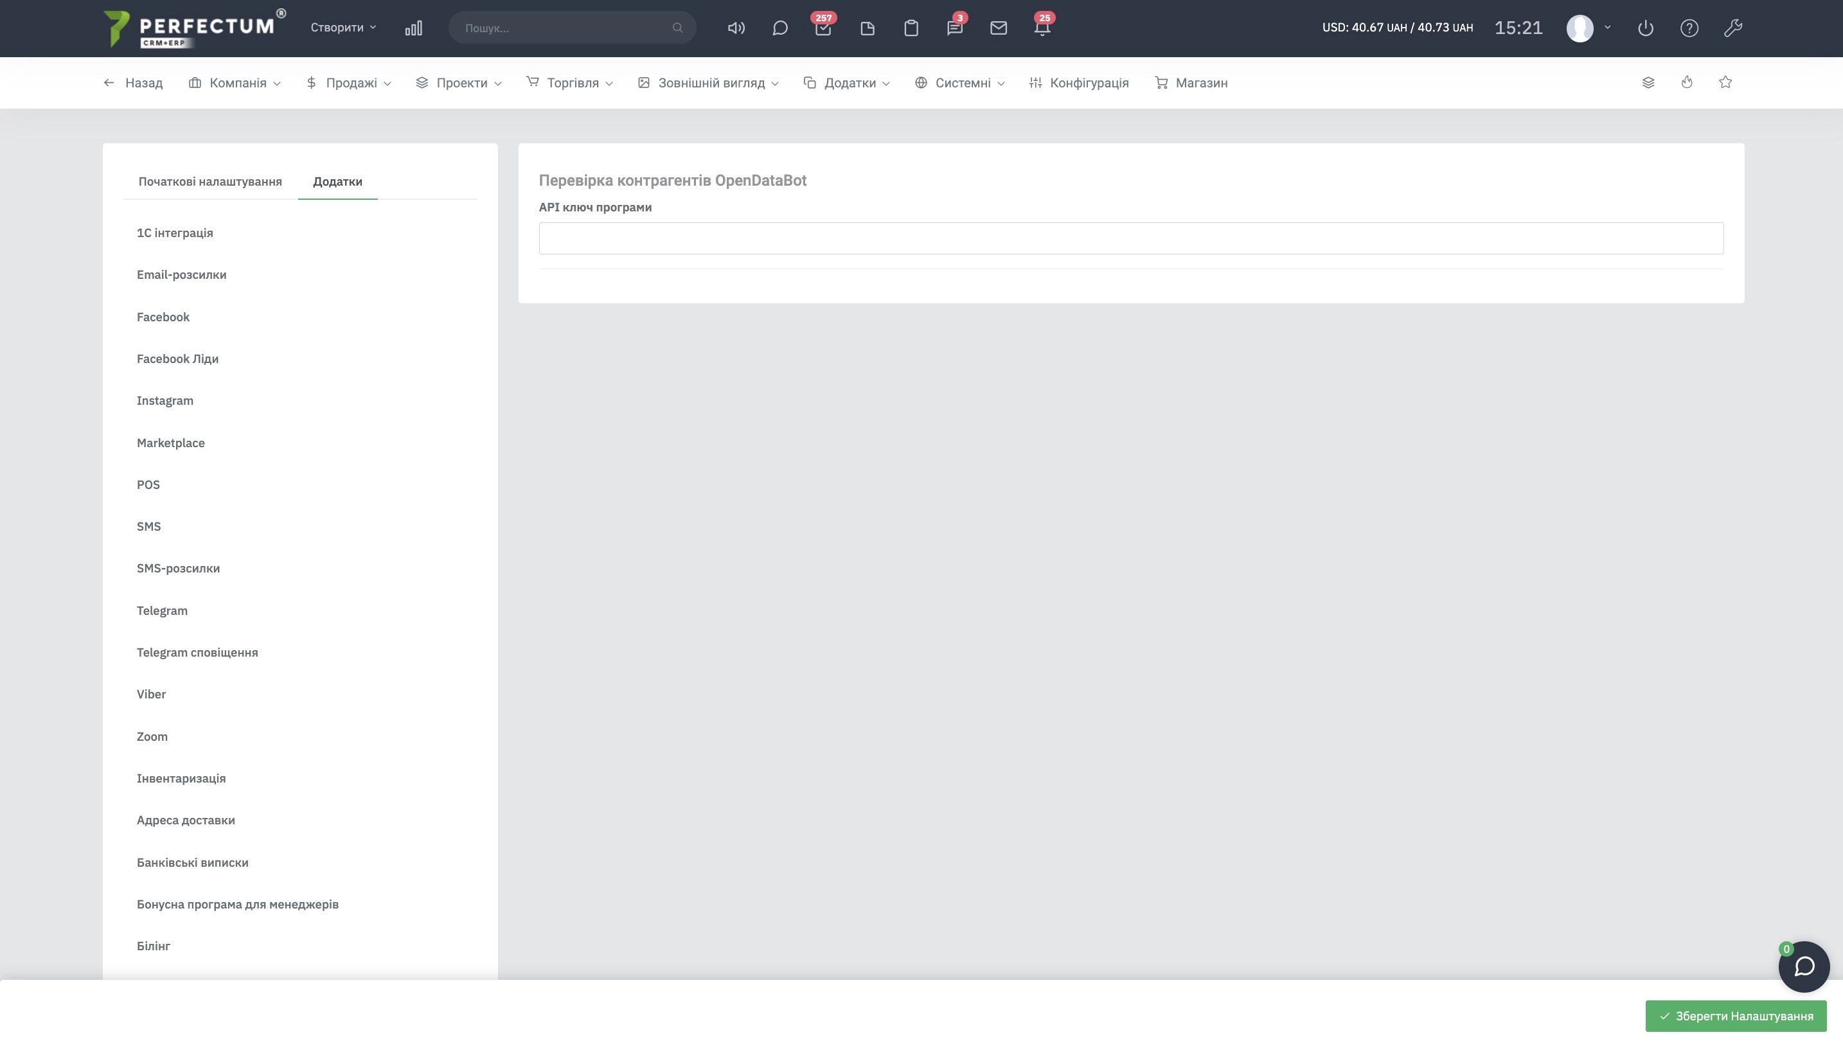
Task: Expand the Додатки navigation menu
Action: point(847,83)
